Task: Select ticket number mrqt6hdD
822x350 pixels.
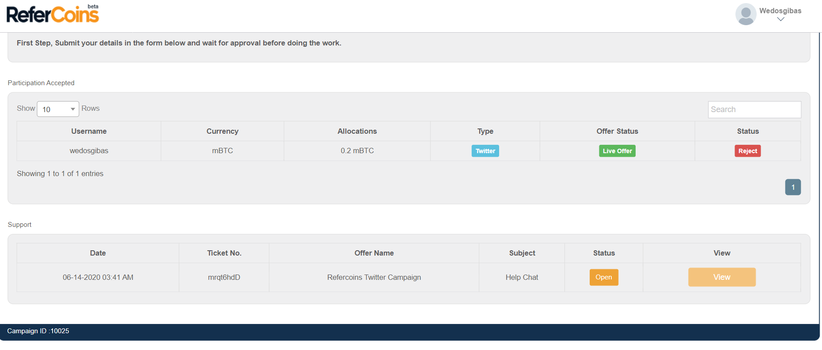Action: 224,277
